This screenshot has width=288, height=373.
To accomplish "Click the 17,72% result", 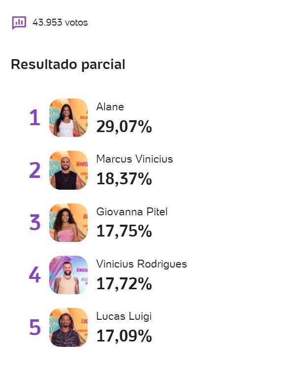I will coord(124,284).
